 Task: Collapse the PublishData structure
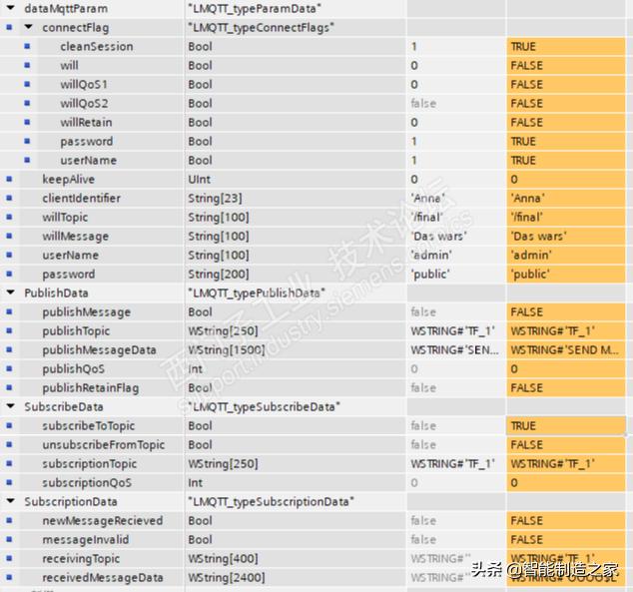pos(11,293)
